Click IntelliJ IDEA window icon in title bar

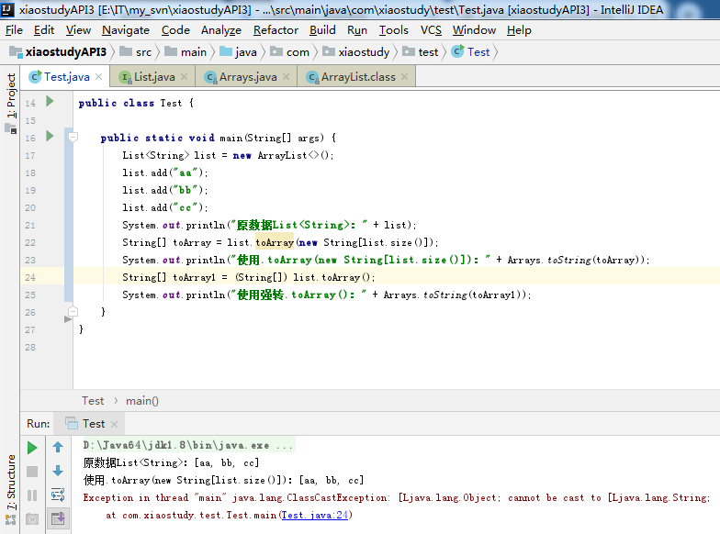click(x=7, y=9)
